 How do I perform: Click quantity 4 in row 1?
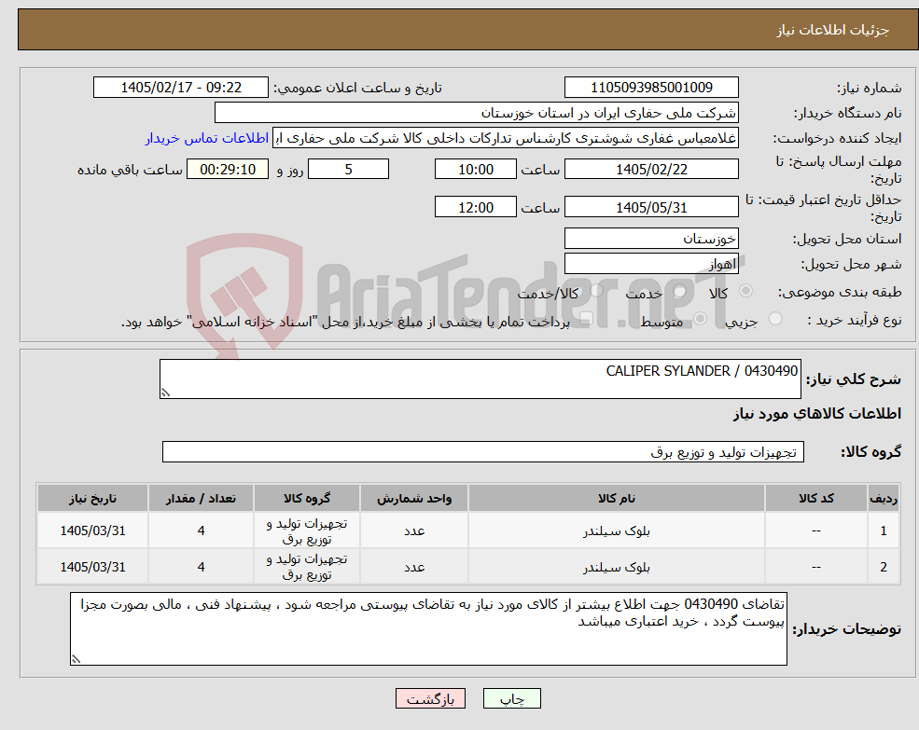pos(201,530)
